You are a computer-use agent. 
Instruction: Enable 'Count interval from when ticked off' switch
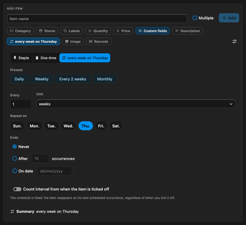17,189
